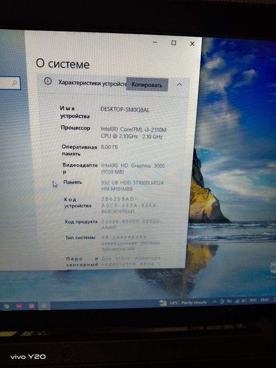Open the weather widget showing 14°C Partly cloudy
The image size is (276, 368).
click(183, 302)
